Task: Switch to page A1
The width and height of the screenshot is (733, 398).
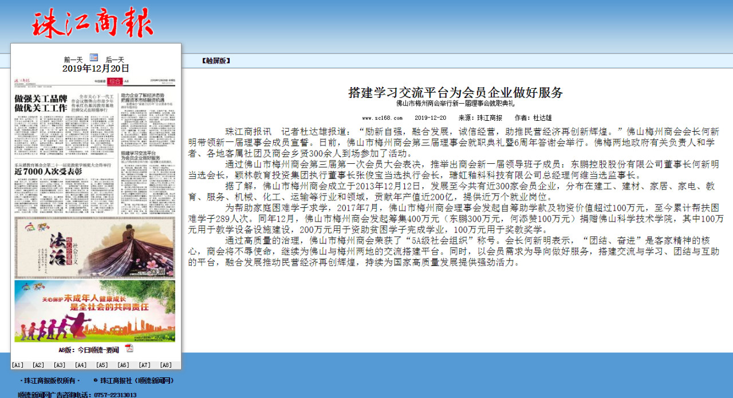Action: (18, 365)
